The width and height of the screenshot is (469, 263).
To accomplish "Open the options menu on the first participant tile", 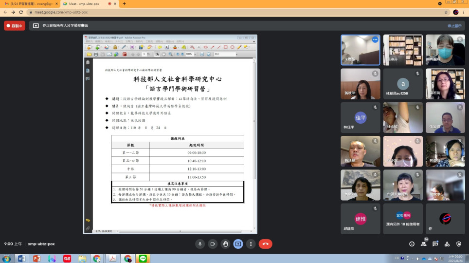I will point(375,39).
